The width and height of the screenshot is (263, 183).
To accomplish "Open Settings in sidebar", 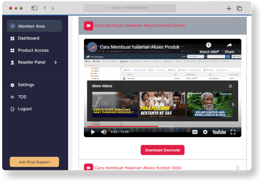I will (x=26, y=85).
